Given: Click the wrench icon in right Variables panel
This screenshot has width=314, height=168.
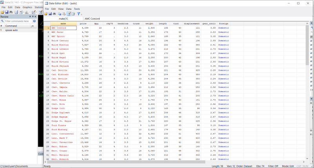Looking at the screenshot, I should click(x=312, y=27).
